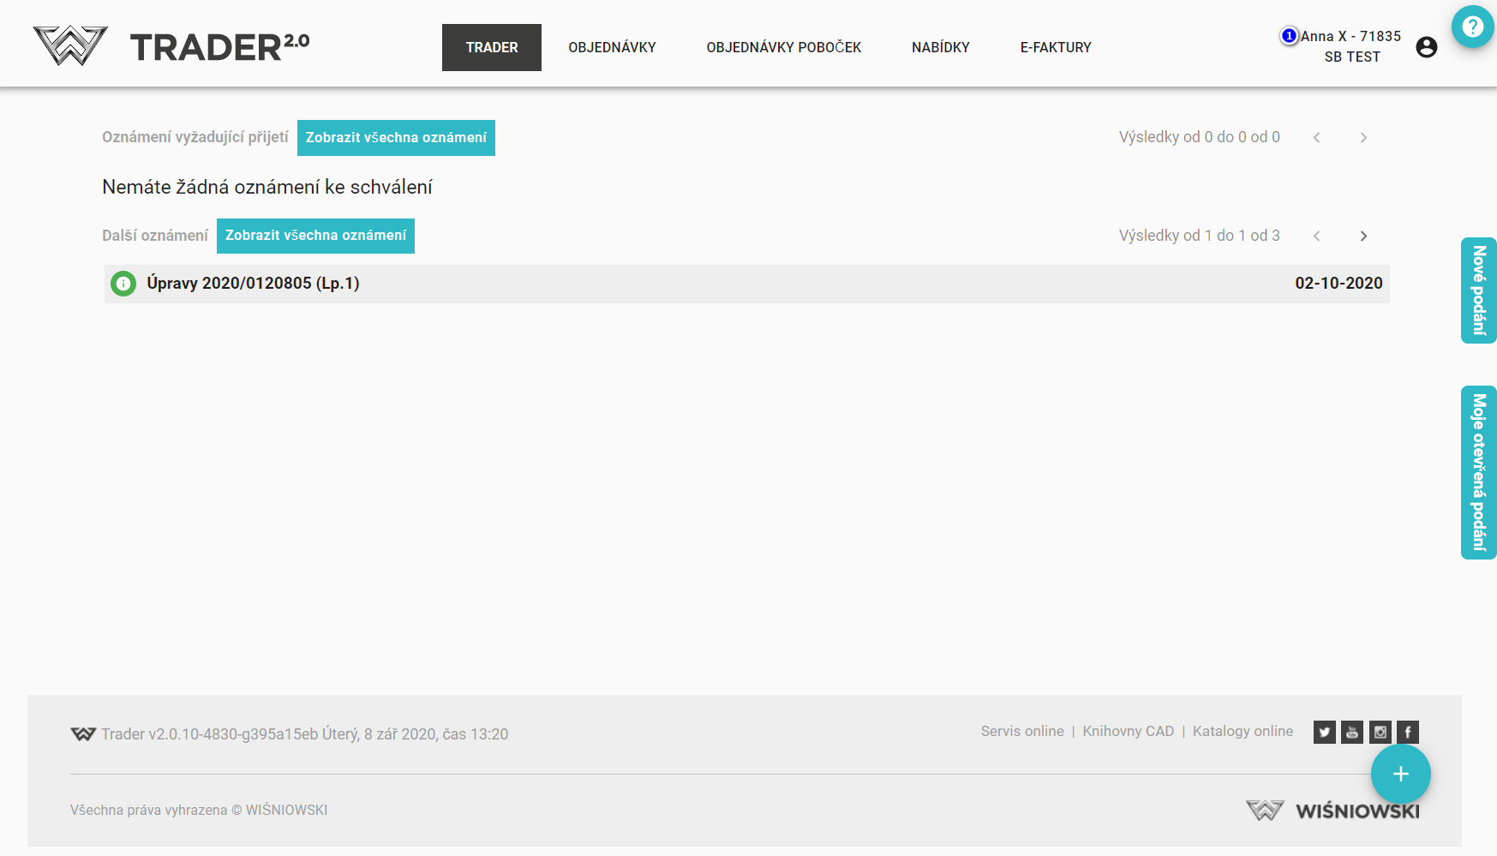Open the E-FAKTURY tab
The width and height of the screenshot is (1497, 856).
click(x=1055, y=48)
